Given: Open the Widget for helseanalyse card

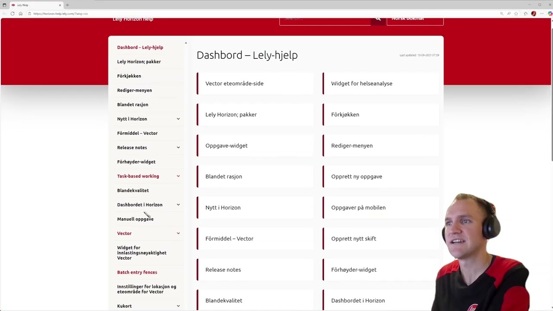Looking at the screenshot, I should tap(381, 83).
